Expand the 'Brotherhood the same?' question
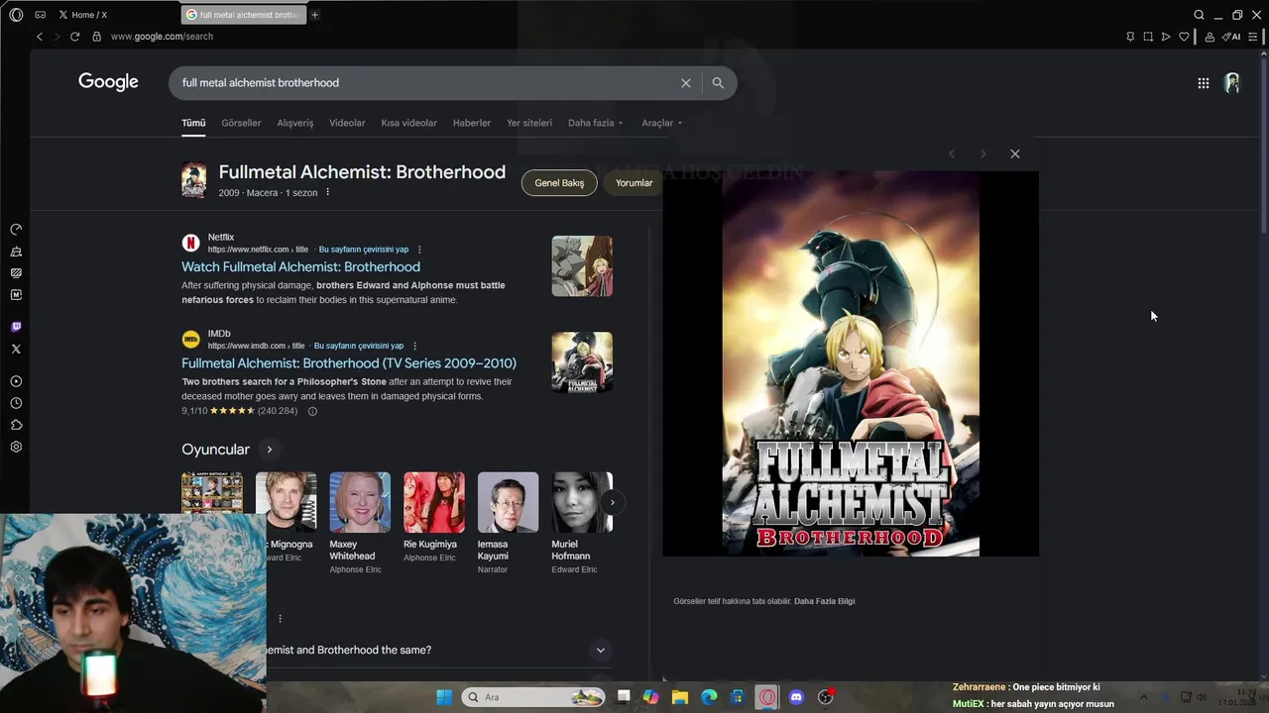 pos(600,650)
